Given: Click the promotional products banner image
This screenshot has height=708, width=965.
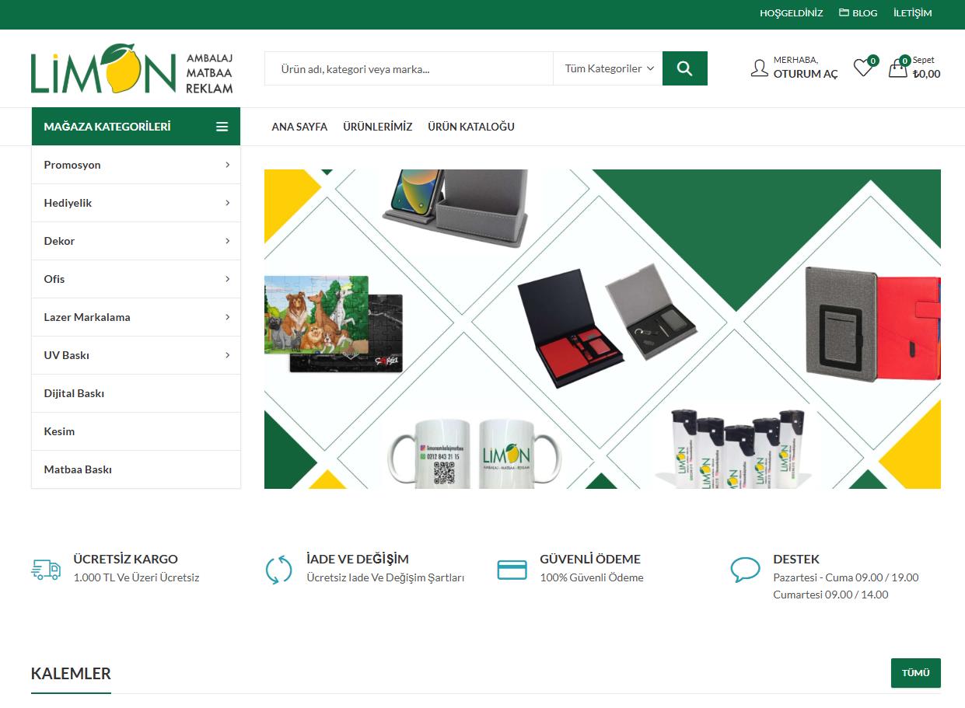Looking at the screenshot, I should tap(603, 329).
